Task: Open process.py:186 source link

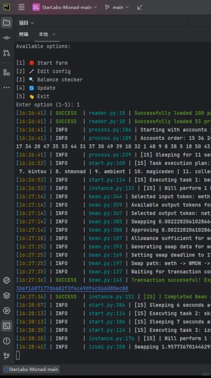Action: [110, 130]
